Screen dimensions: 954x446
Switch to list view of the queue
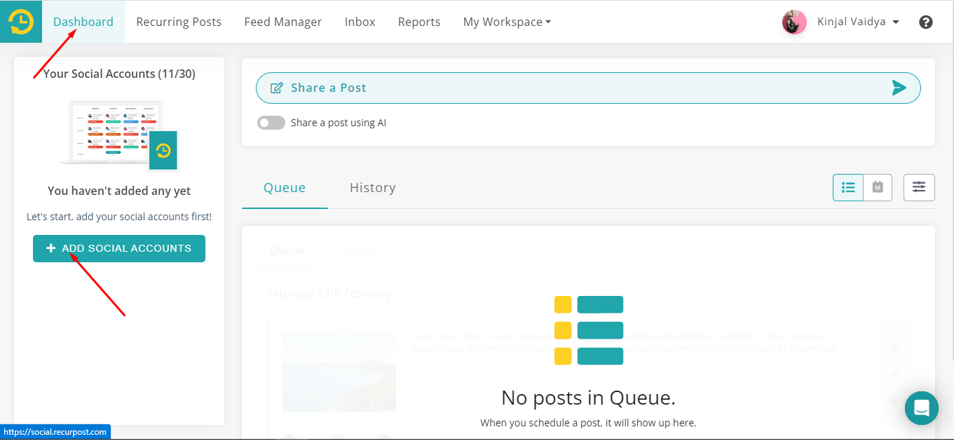[848, 187]
